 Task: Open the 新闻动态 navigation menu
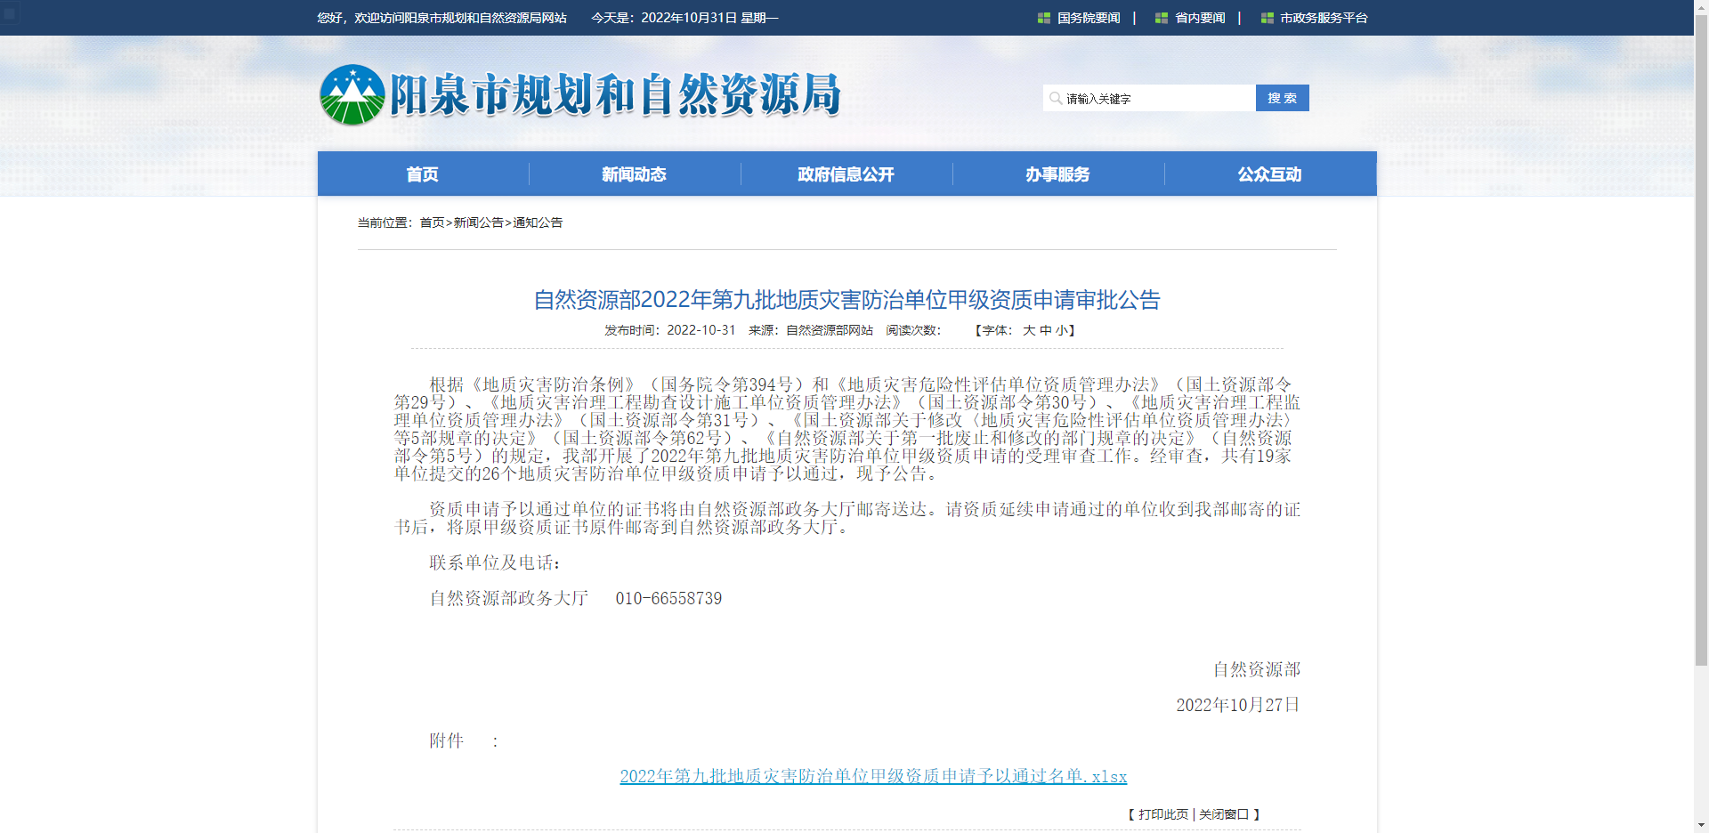pos(634,174)
